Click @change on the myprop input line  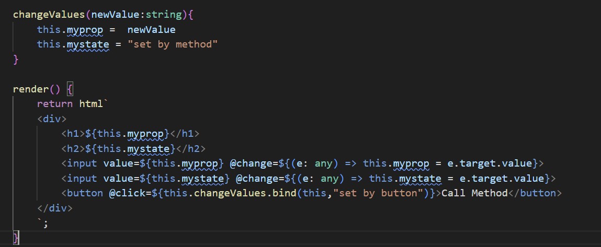pyautogui.click(x=251, y=163)
